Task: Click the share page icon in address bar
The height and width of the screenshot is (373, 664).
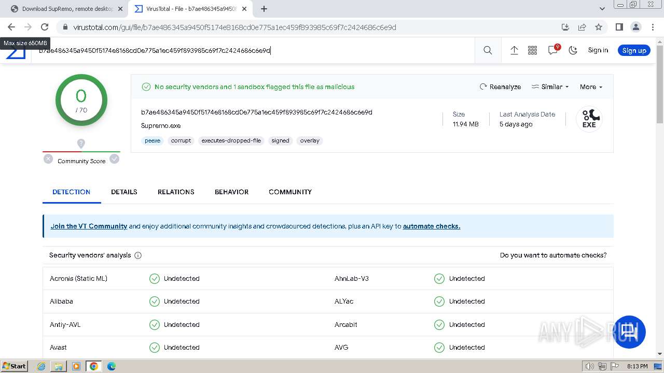Action: pos(582,27)
